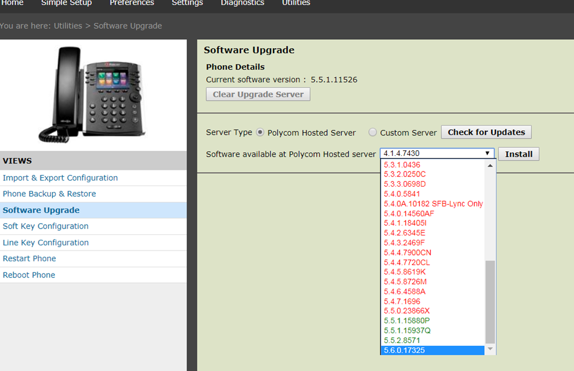Open the Preferences menu

pyautogui.click(x=132, y=3)
